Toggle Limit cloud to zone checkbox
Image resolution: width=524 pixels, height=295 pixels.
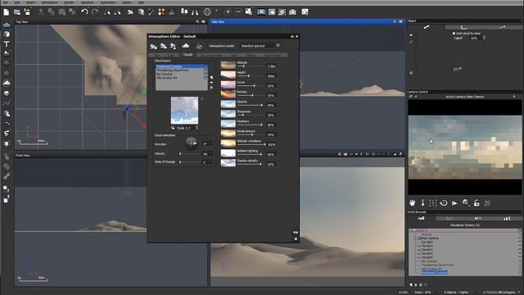tap(454, 34)
